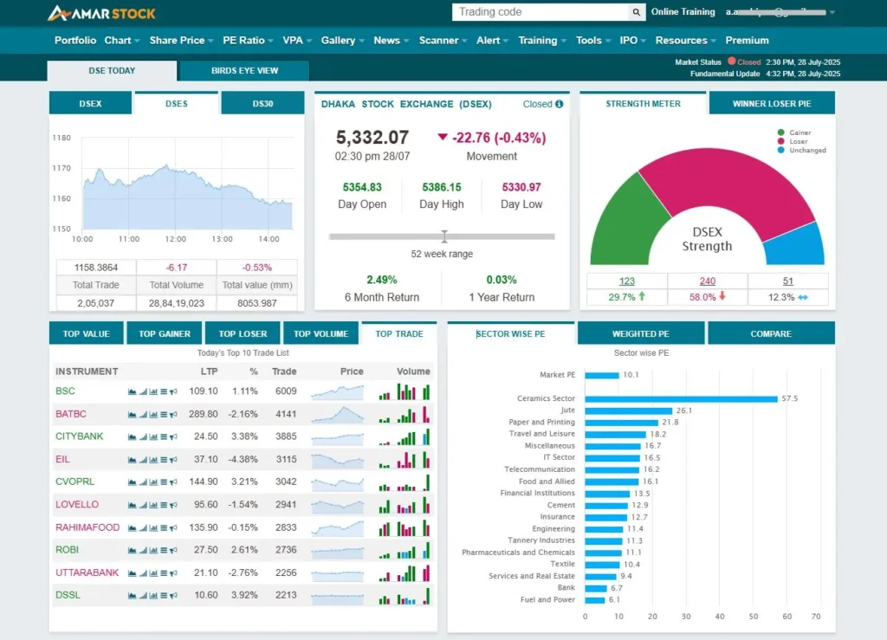Open the area chart icon for DSSL
The width and height of the screenshot is (887, 640).
coord(132,595)
